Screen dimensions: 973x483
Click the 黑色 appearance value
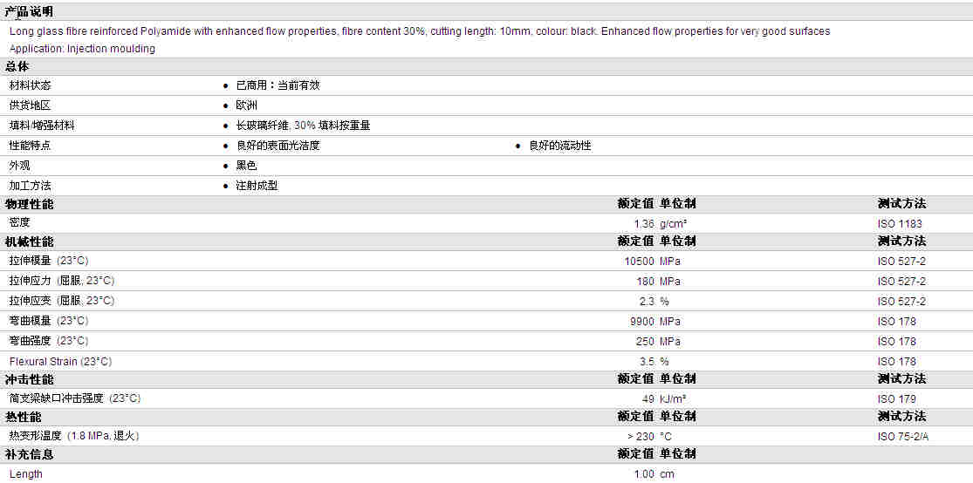[x=247, y=166]
